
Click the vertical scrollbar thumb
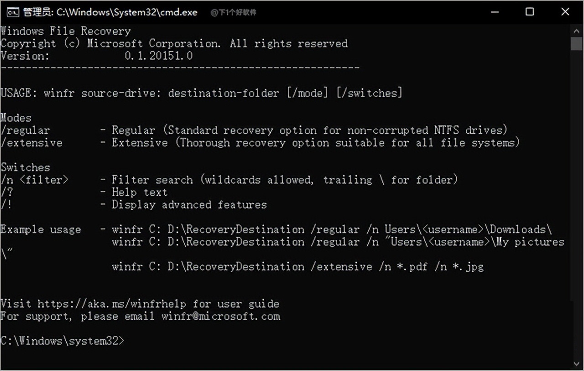click(576, 44)
